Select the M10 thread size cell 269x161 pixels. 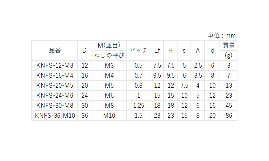(x=109, y=116)
